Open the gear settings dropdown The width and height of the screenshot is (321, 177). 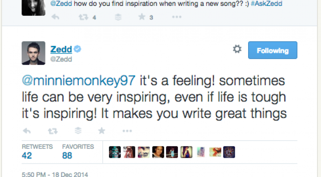(x=237, y=50)
